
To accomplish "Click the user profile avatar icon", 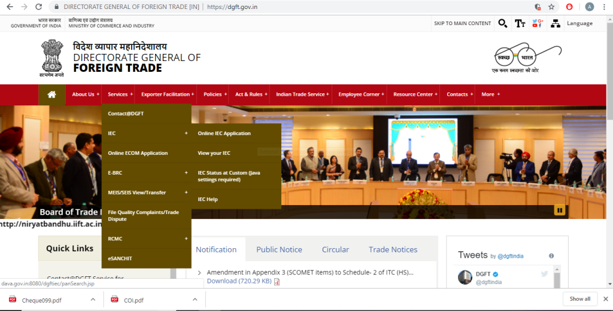I will coord(590,7).
